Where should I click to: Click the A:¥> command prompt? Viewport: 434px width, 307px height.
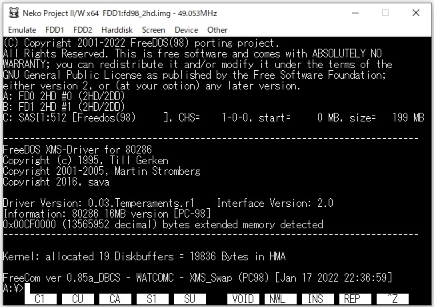pos(13,288)
